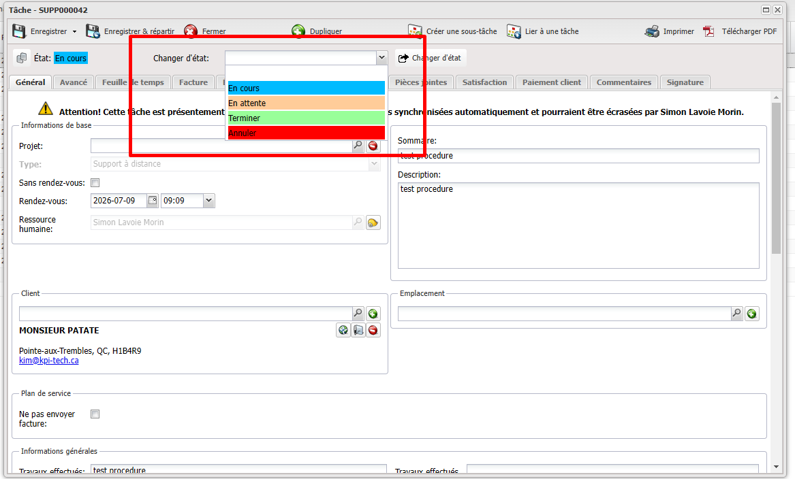Image resolution: width=795 pixels, height=479 pixels.
Task: Remove client MONSIEUR PATATE with the red icon
Action: pyautogui.click(x=373, y=330)
